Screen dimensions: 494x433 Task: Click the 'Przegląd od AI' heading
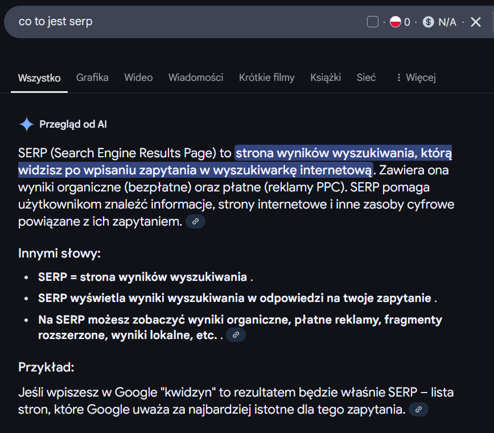(73, 124)
